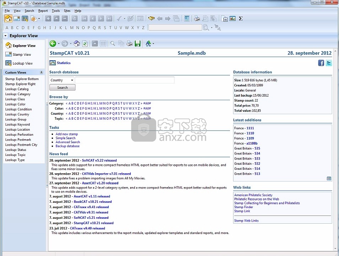Image resolution: width=339 pixels, height=256 pixels.
Task: Open the Back button history dropdown
Action: [59, 44]
